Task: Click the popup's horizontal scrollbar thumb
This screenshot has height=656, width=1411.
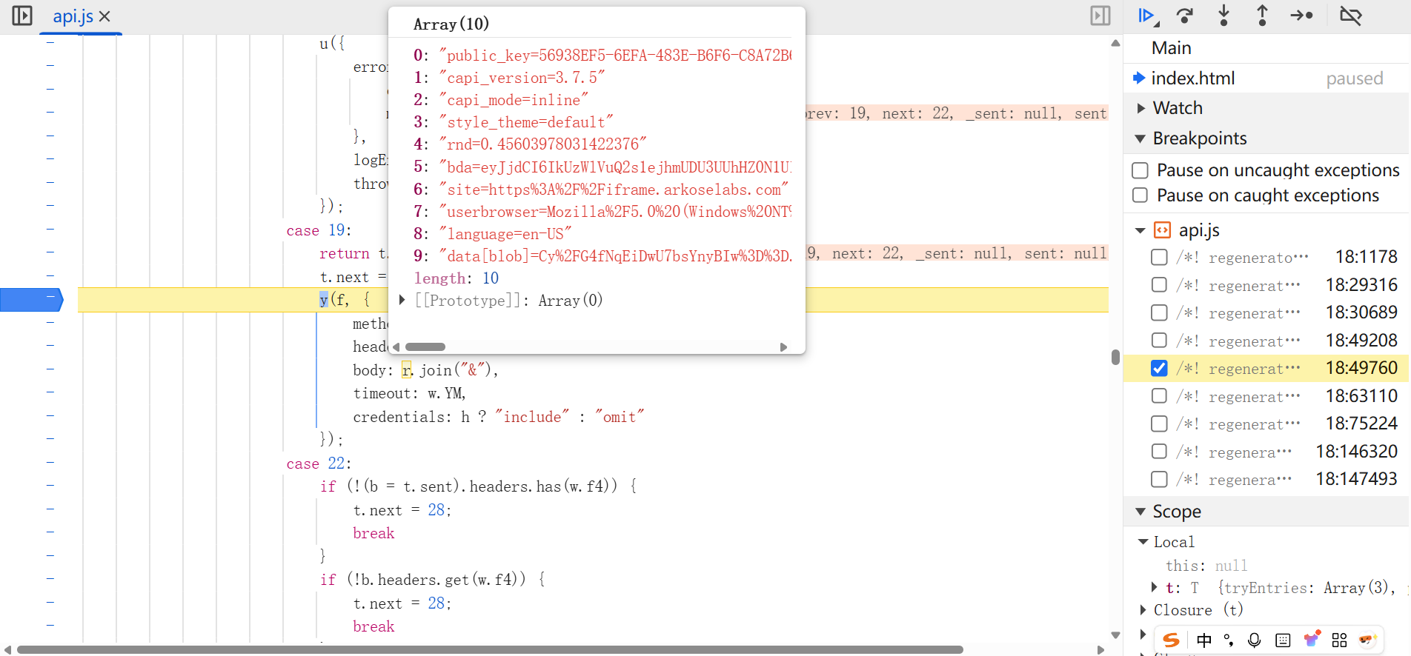Action: click(x=425, y=347)
